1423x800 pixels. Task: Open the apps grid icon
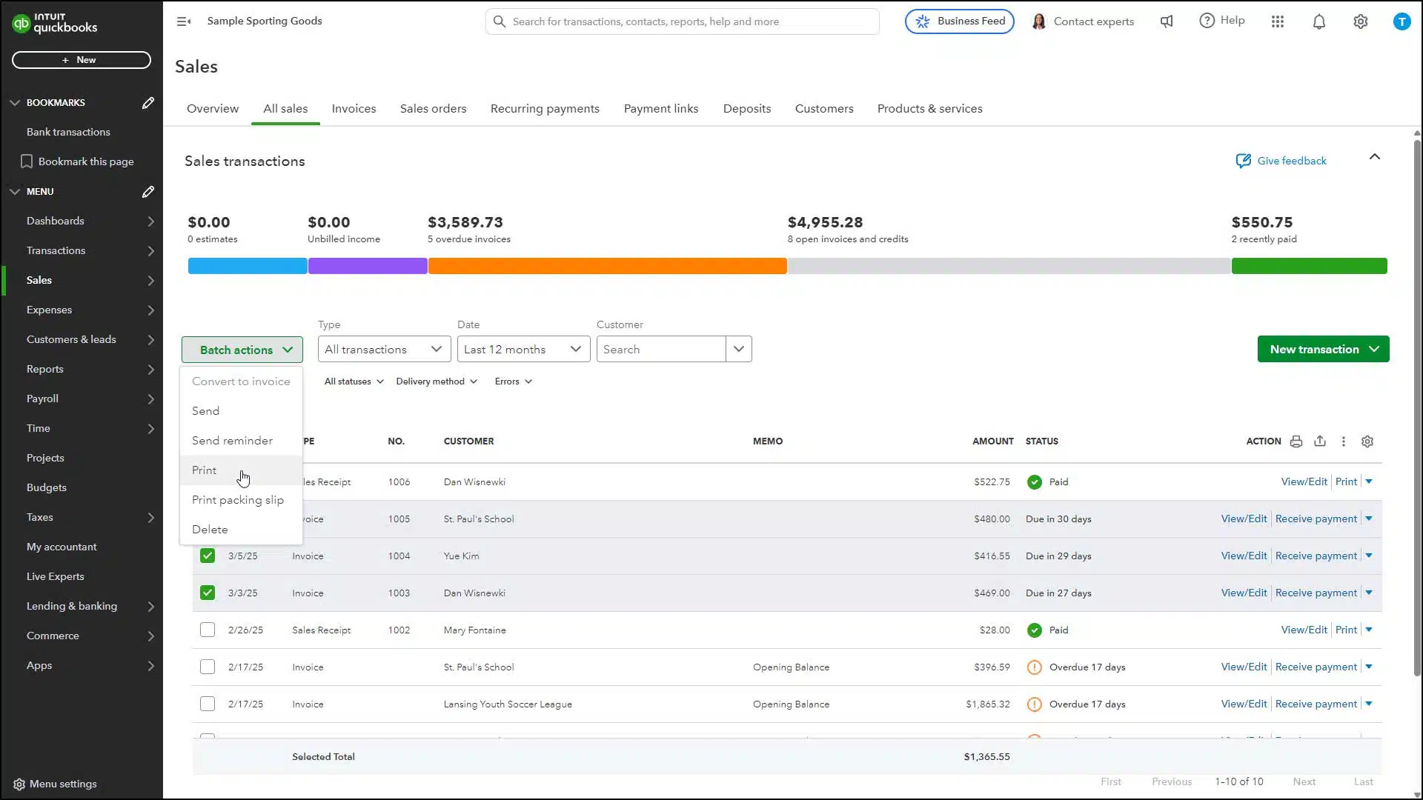[x=1278, y=21]
